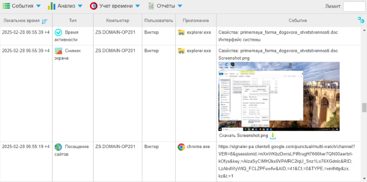Open the События menu
The width and height of the screenshot is (367, 182).
coord(22,6)
